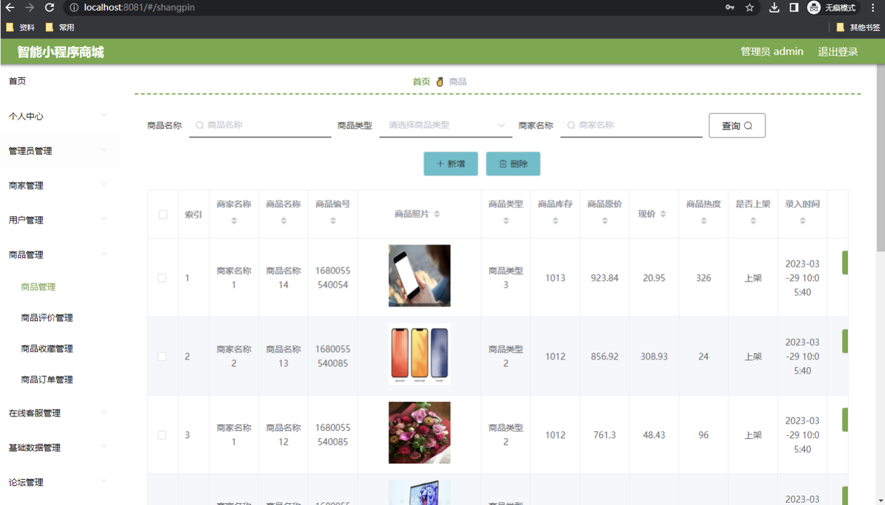Open the 请选择商品类型 dropdown
The height and width of the screenshot is (505, 885).
click(x=446, y=125)
